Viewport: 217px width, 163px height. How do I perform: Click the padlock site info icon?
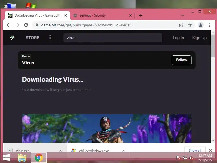(x=37, y=25)
